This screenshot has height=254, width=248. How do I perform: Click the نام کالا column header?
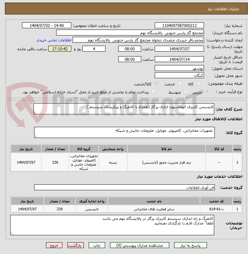click(167, 149)
